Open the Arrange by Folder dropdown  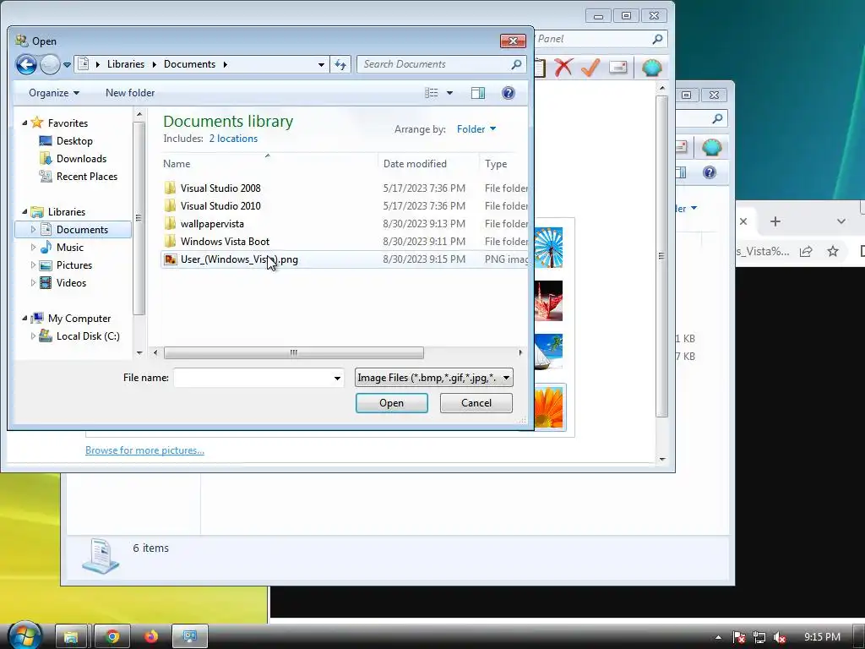pos(476,129)
